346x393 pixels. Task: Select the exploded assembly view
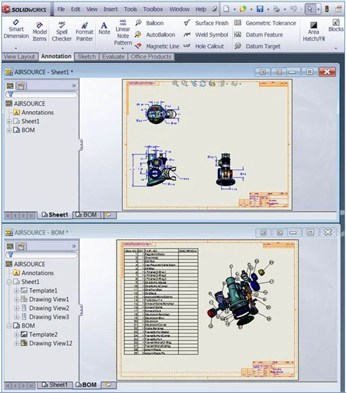[241, 294]
